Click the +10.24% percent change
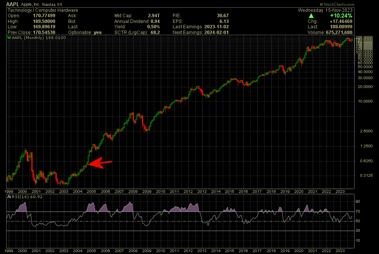The height and width of the screenshot is (254, 379). click(x=341, y=16)
